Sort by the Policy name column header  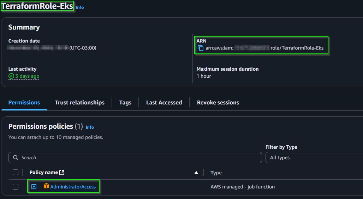(43, 173)
